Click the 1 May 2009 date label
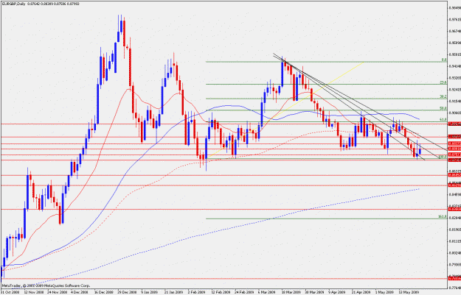This screenshot has width=461, height=295. pos(384,292)
